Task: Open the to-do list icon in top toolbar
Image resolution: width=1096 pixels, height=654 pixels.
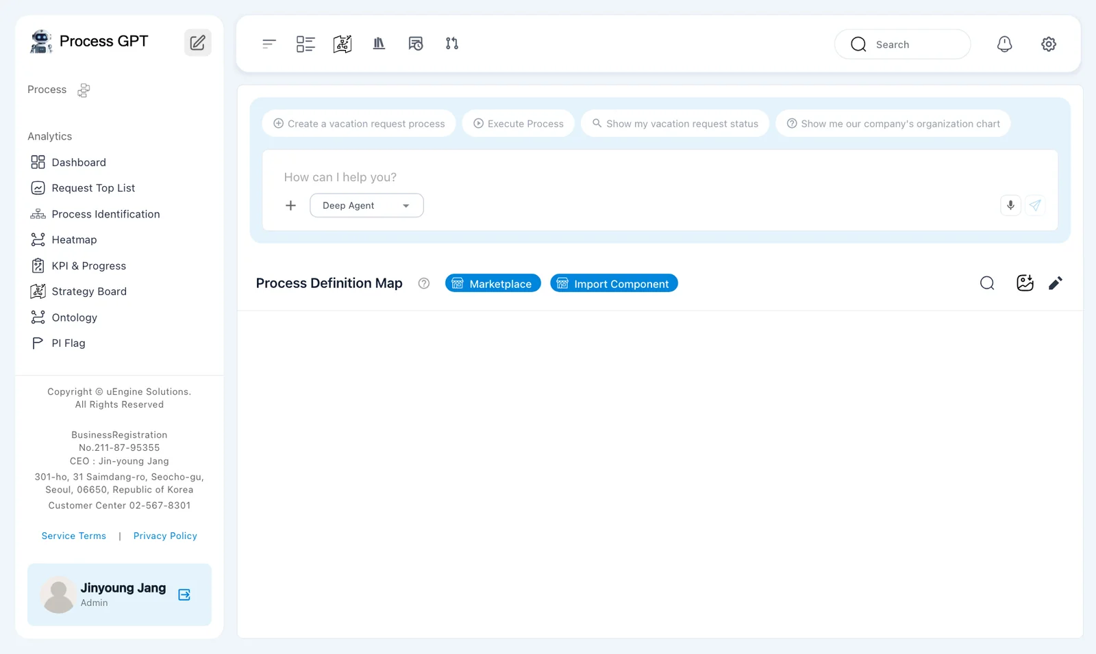Action: (x=306, y=44)
